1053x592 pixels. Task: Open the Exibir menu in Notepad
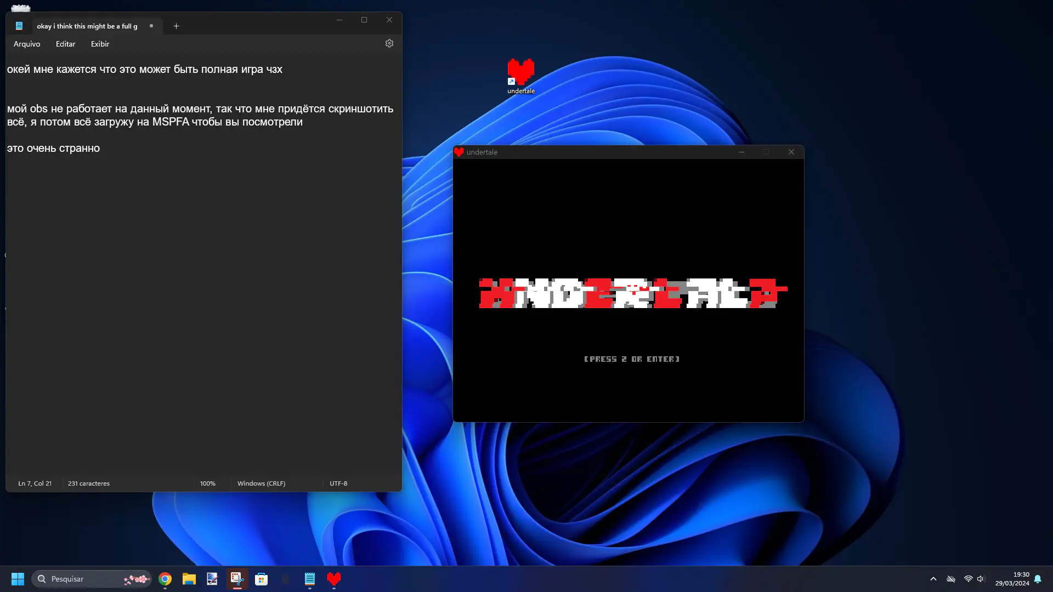pyautogui.click(x=100, y=44)
